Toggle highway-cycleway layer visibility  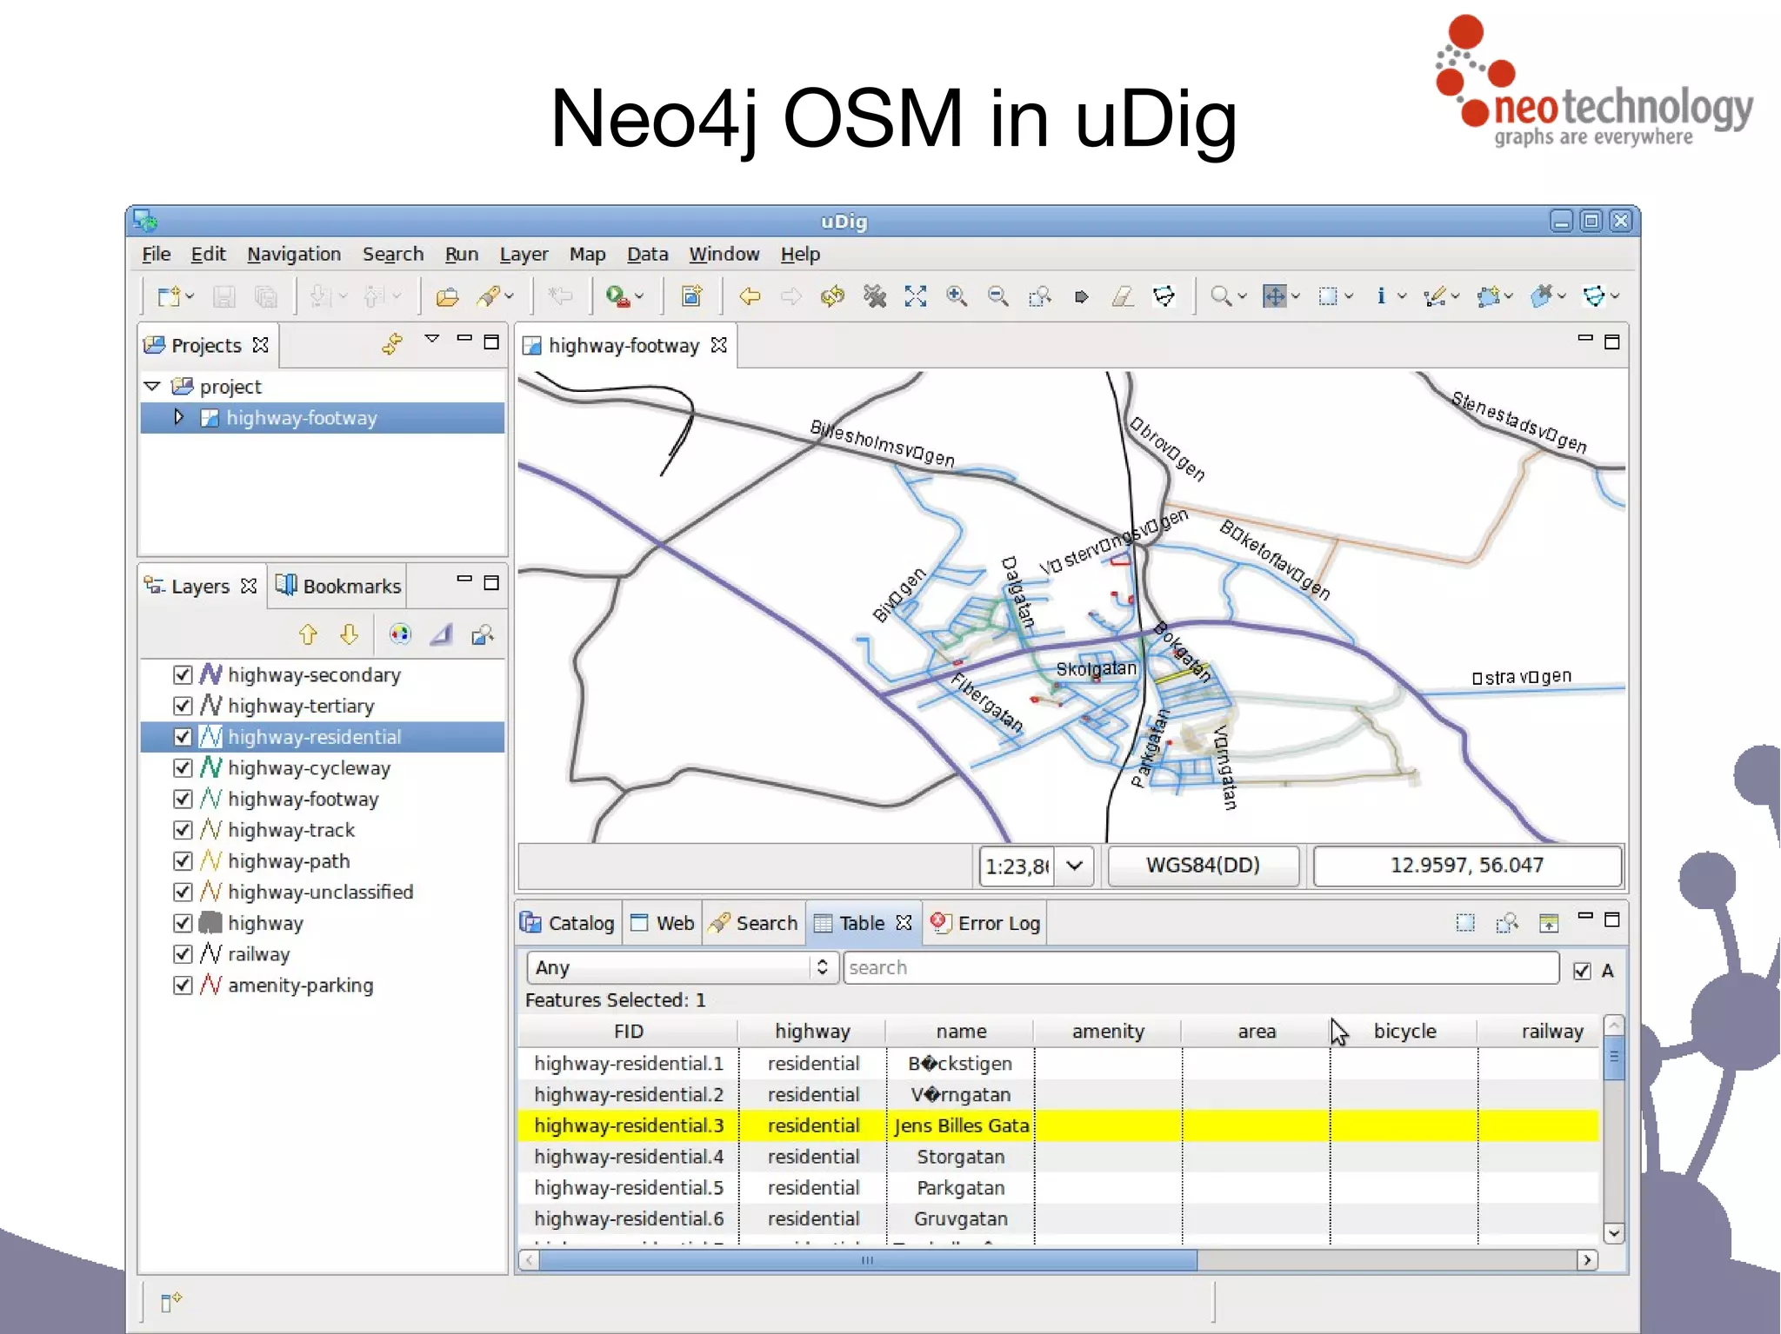pyautogui.click(x=183, y=768)
